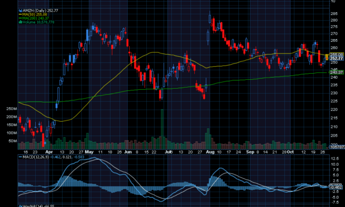Image resolution: width=345 pixels, height=207 pixels.
Task: Click the candlestick icon beside AMZN legend
Action: [20, 10]
